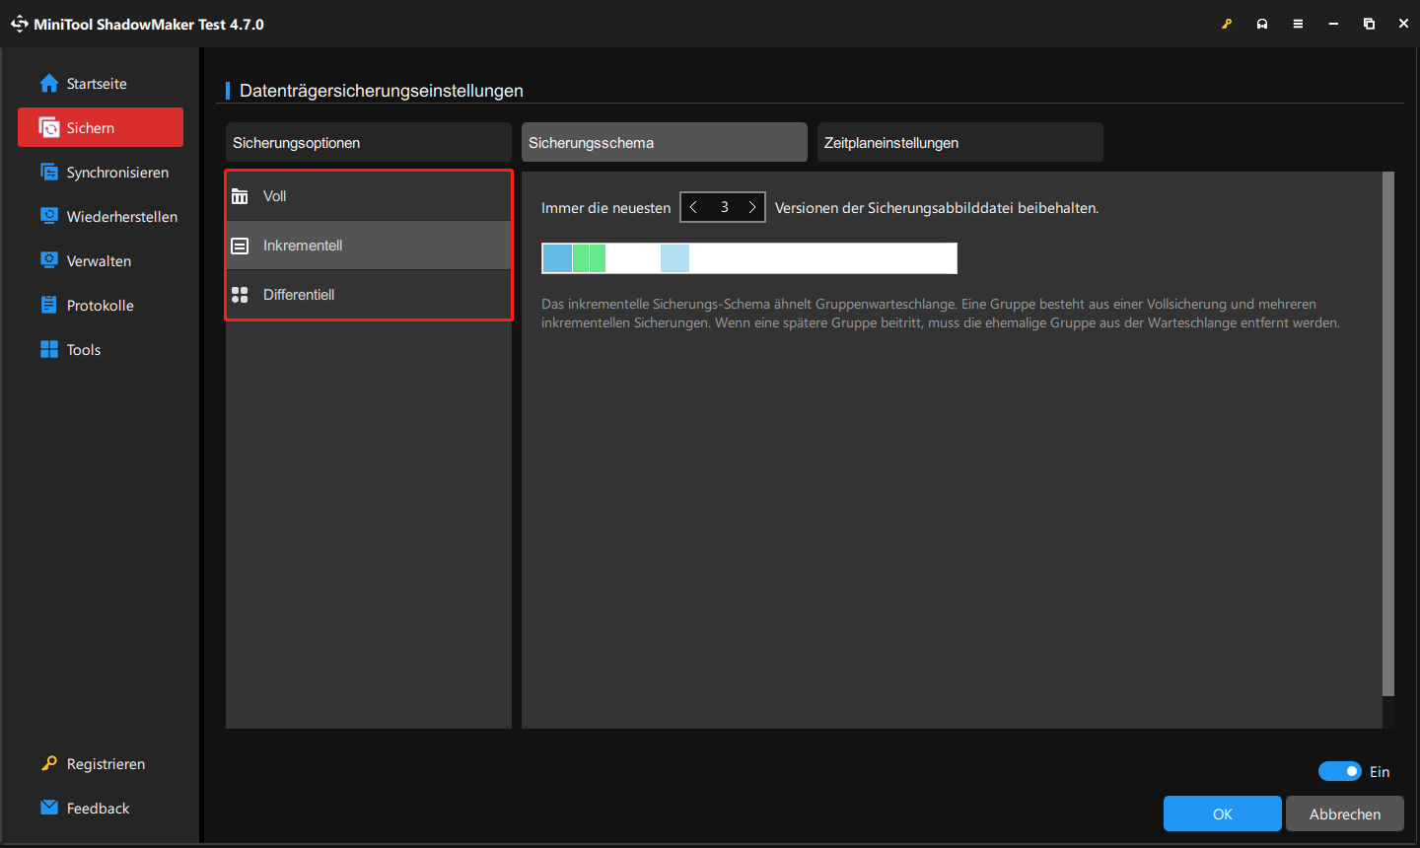Confirm settings with the OK button
This screenshot has height=848, width=1420.
click(x=1223, y=813)
